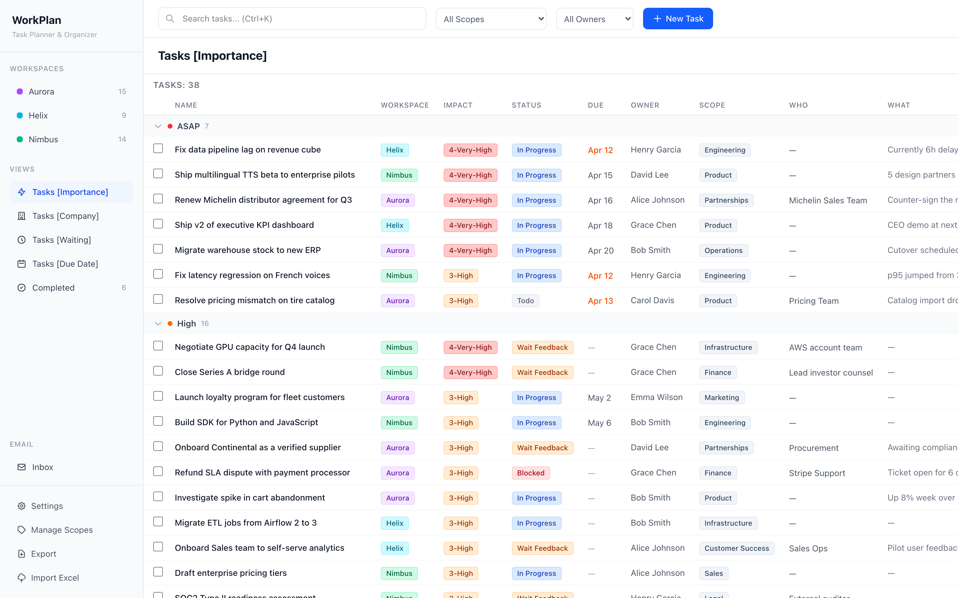Open the All Owners dropdown
The width and height of the screenshot is (958, 598).
pos(594,19)
